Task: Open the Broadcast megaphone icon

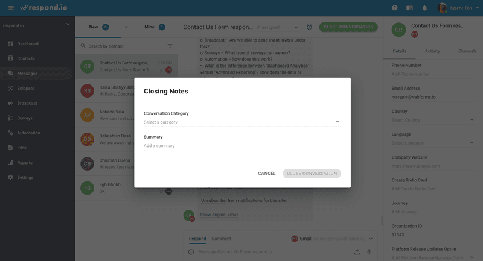Action: (x=10, y=103)
